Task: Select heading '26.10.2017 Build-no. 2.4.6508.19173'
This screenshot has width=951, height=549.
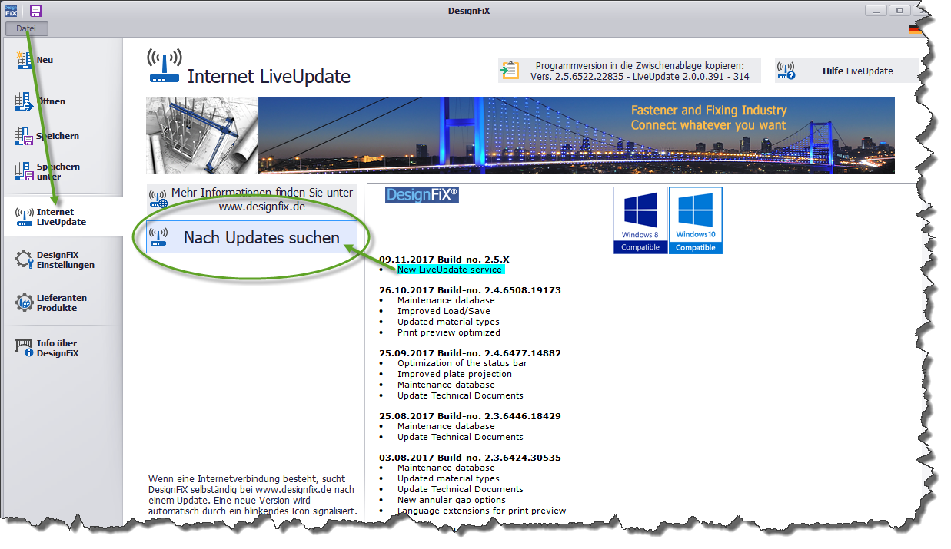Action: click(470, 290)
